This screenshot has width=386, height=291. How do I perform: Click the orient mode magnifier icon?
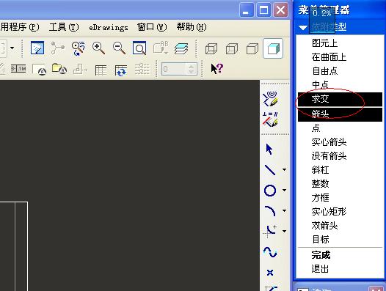pos(78,48)
